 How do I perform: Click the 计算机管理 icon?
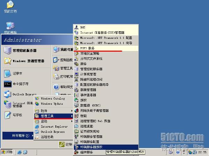click(76, 74)
